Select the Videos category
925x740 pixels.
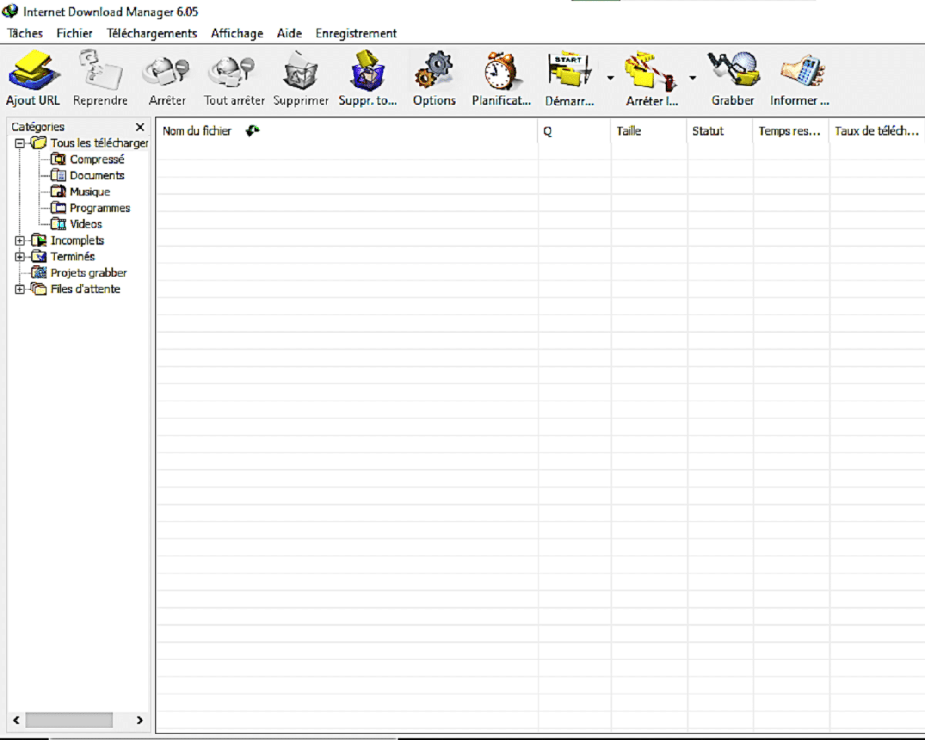click(86, 224)
